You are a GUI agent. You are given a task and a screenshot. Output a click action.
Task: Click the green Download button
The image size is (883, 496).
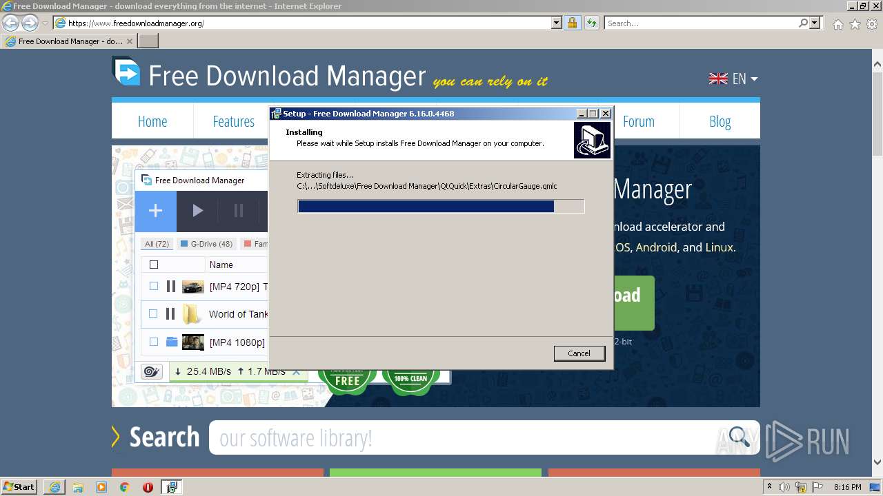[x=633, y=302]
